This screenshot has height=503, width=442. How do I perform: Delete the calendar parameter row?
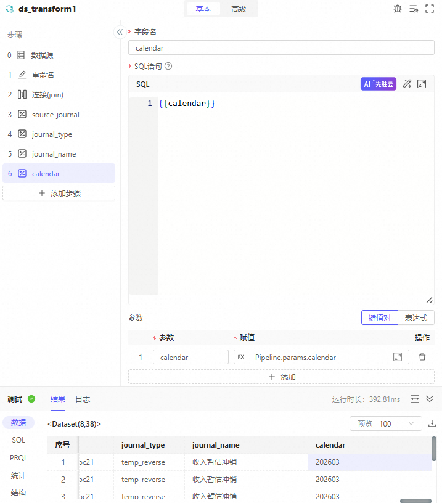coord(422,357)
